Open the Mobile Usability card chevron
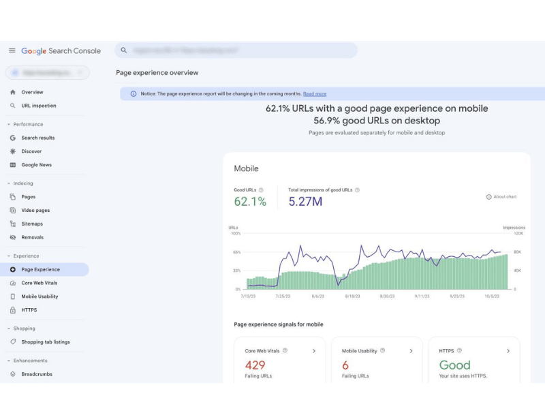This screenshot has height=409, width=545. (x=411, y=351)
